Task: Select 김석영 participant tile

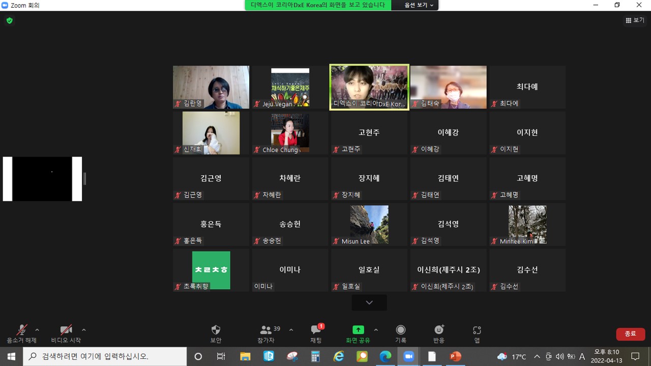Action: coord(448,224)
